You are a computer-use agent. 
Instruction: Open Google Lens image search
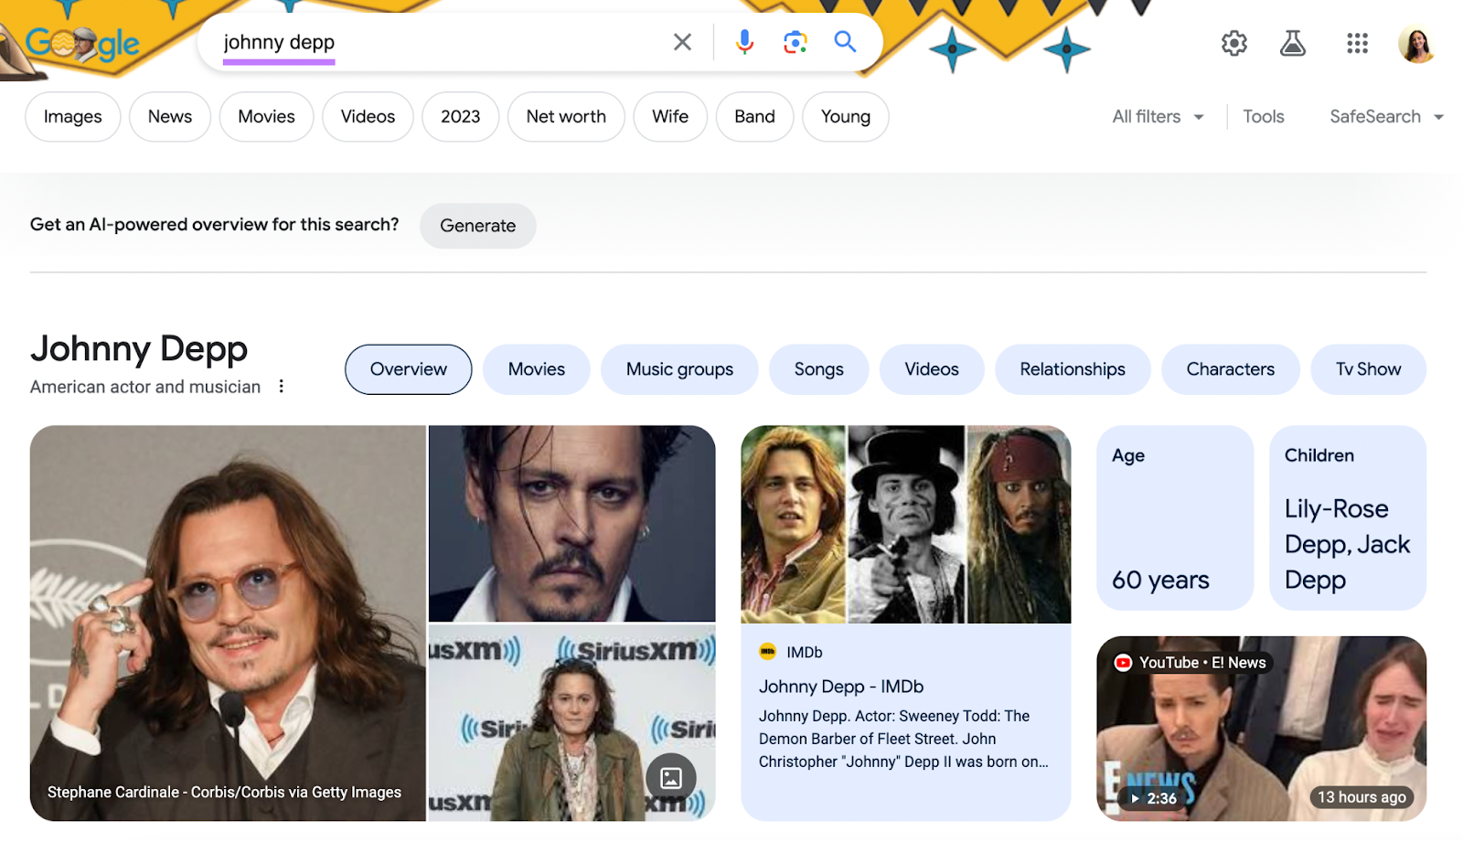794,41
